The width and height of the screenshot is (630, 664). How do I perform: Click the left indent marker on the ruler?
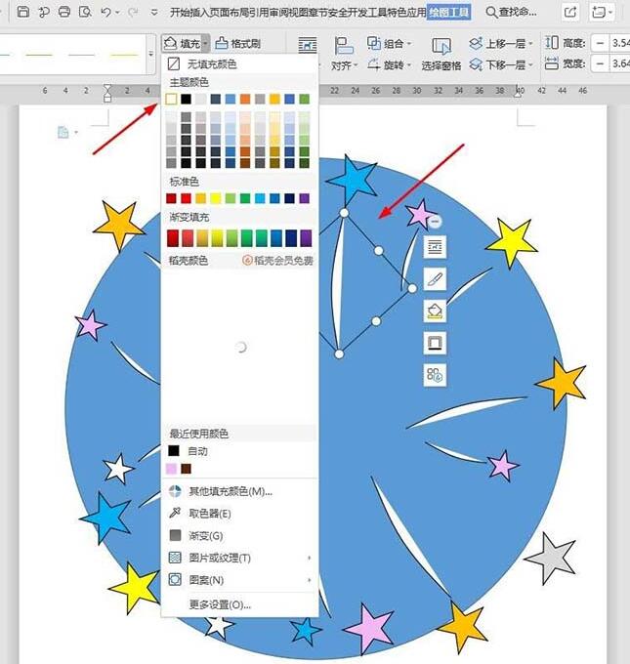tap(107, 93)
